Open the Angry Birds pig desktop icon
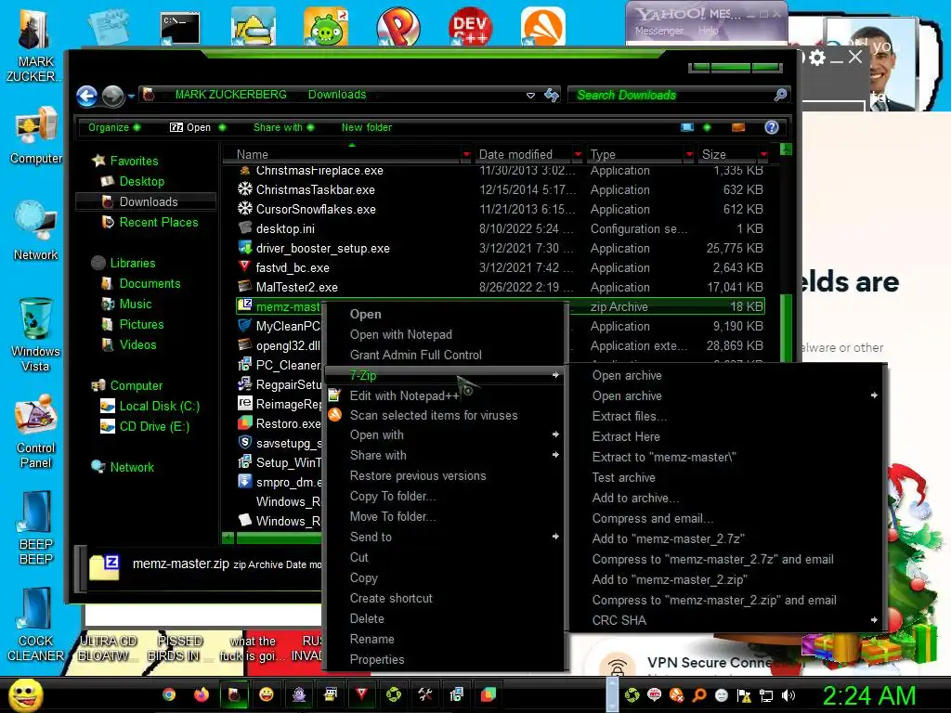The image size is (951, 713). [x=326, y=26]
